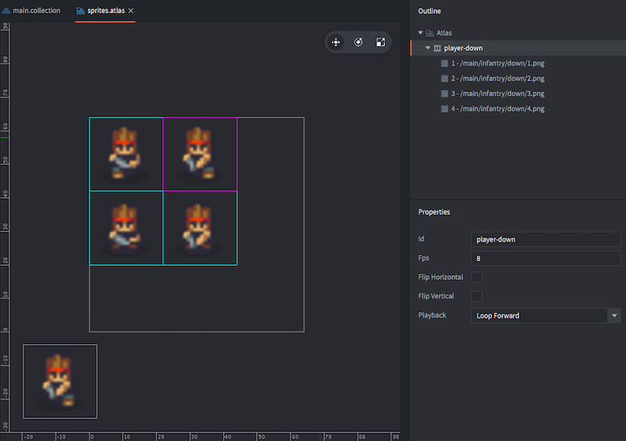
Task: Click the image icon beside 3.png entry
Action: [x=444, y=94]
